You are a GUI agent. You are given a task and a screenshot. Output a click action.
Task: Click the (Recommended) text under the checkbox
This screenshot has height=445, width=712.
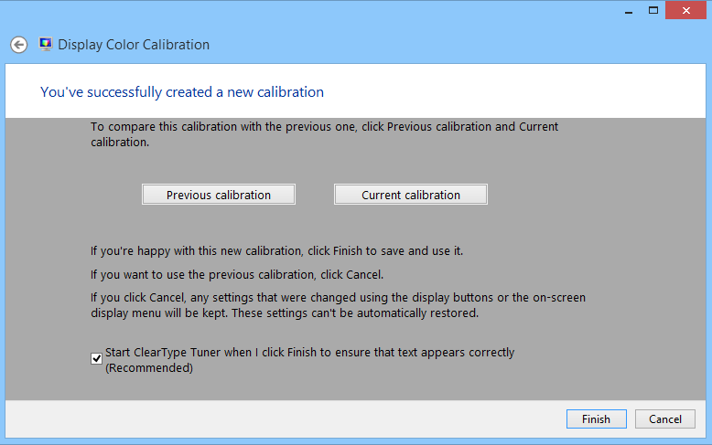(x=149, y=368)
